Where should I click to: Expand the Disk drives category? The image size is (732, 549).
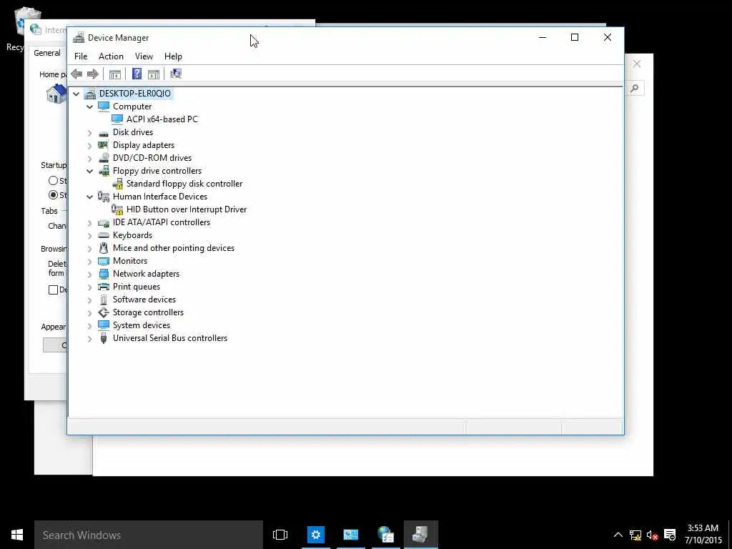[89, 132]
